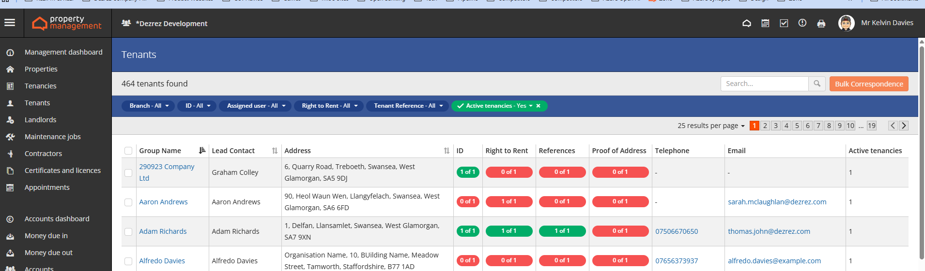Go to Landlords in the sidebar

(x=40, y=120)
